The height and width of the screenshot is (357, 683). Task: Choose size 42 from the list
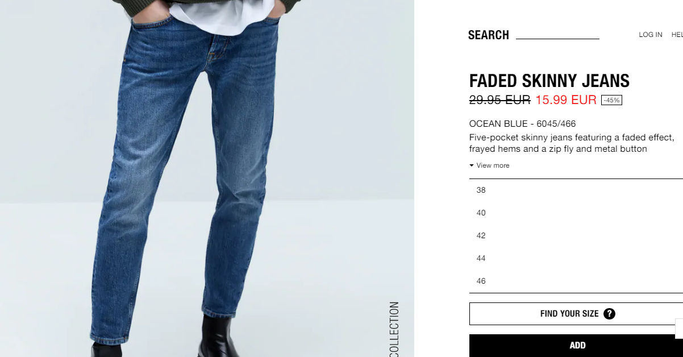pyautogui.click(x=576, y=236)
